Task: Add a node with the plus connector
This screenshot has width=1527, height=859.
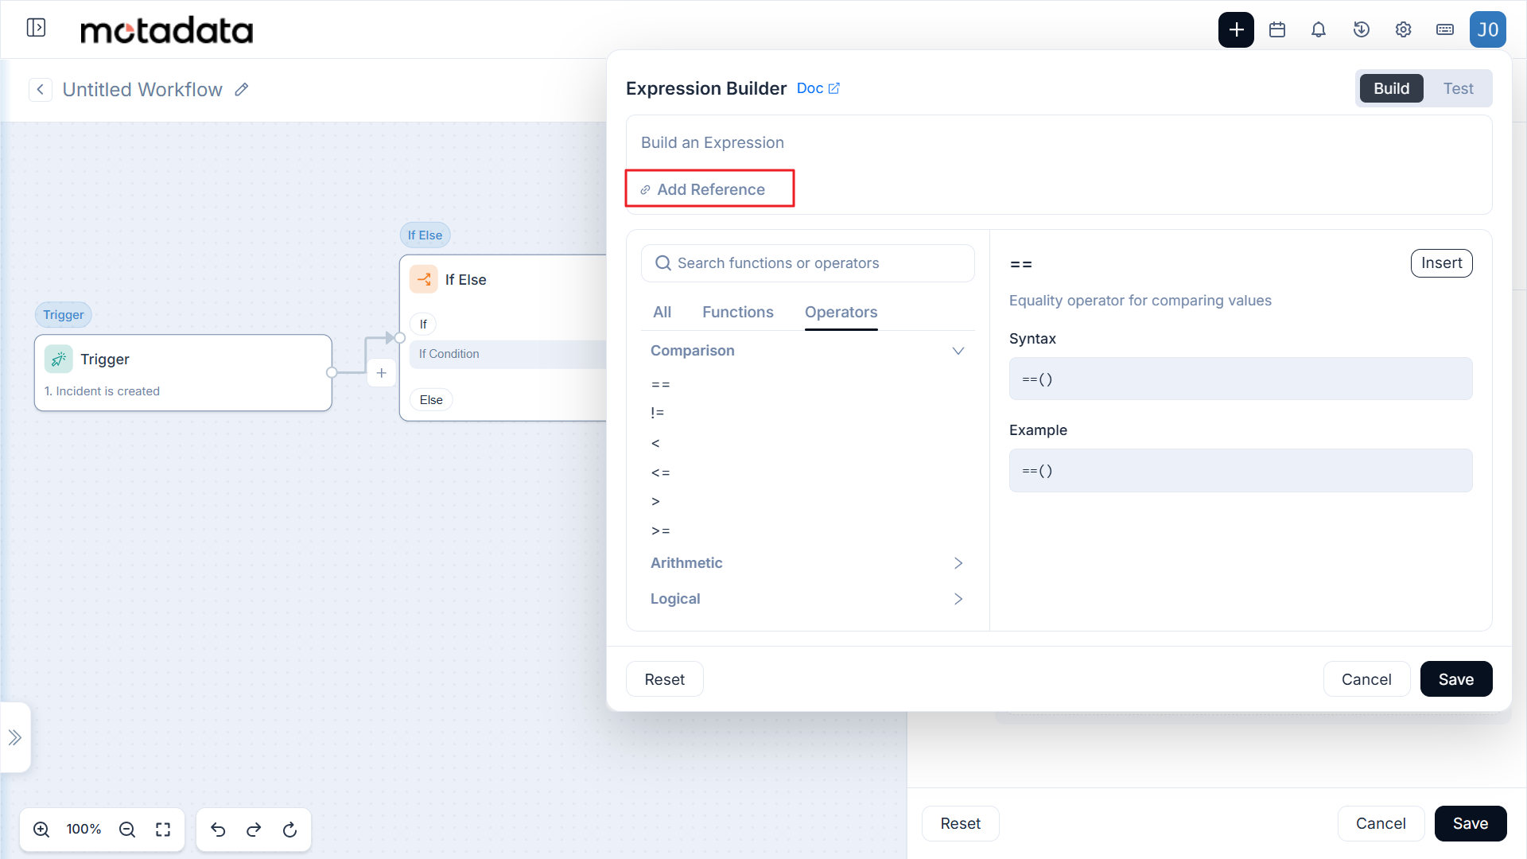Action: 382,373
